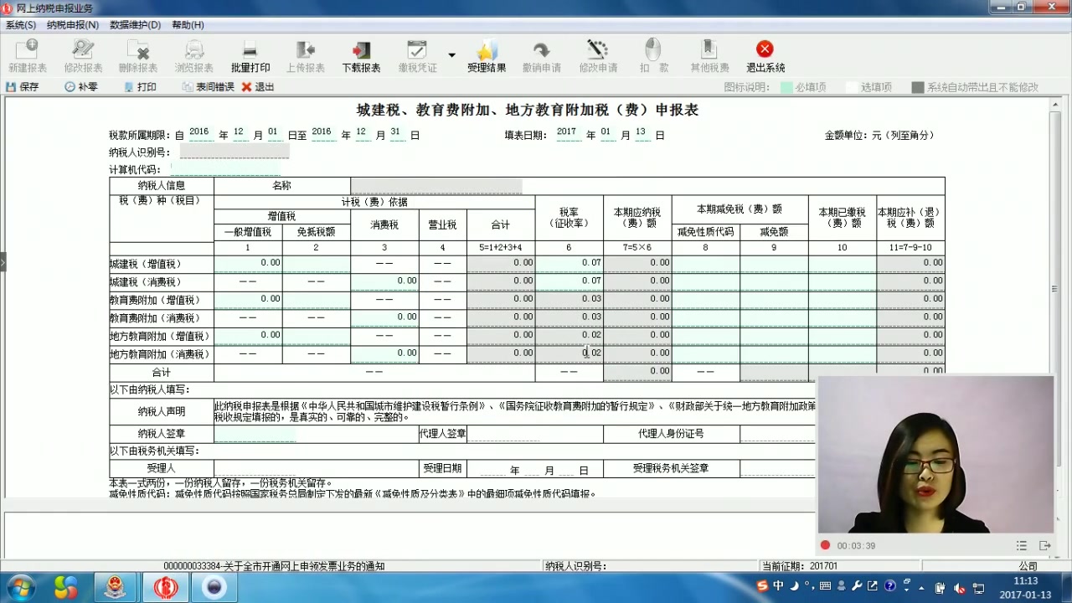Open the 数据维护(D) menu
This screenshot has height=603, width=1072.
tap(135, 25)
